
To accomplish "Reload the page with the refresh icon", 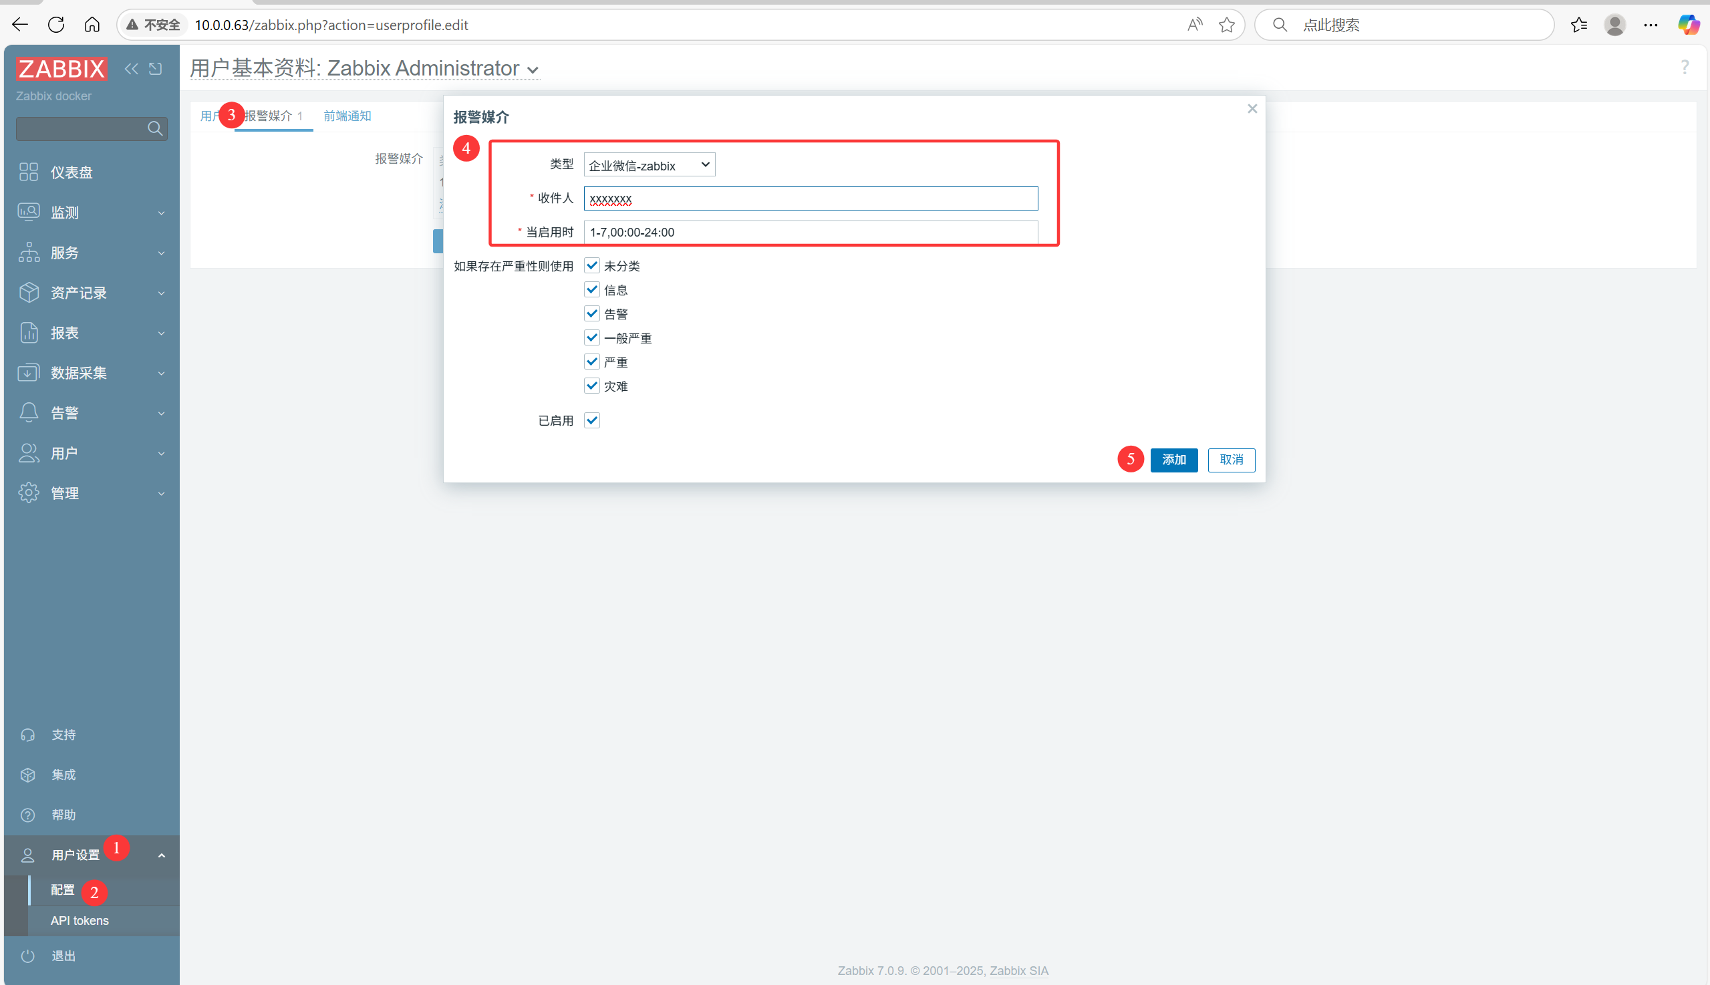I will click(56, 25).
